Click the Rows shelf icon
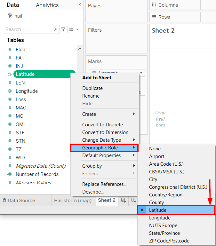The width and height of the screenshot is (216, 246). click(154, 17)
